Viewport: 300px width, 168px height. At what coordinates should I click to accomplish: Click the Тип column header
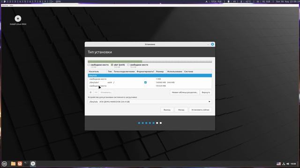(110, 71)
